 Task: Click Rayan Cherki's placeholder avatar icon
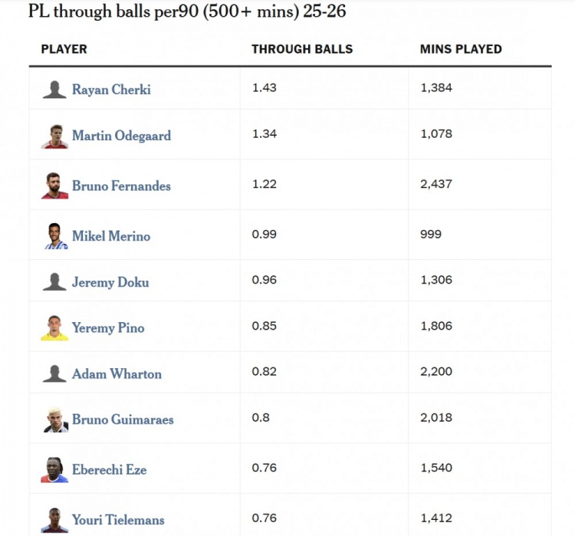[x=54, y=90]
